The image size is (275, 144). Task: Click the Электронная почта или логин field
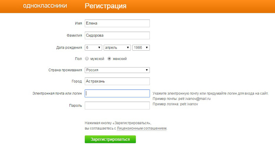click(x=117, y=93)
